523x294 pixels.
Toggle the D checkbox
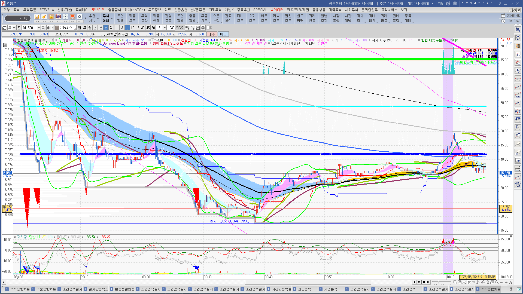208,28
